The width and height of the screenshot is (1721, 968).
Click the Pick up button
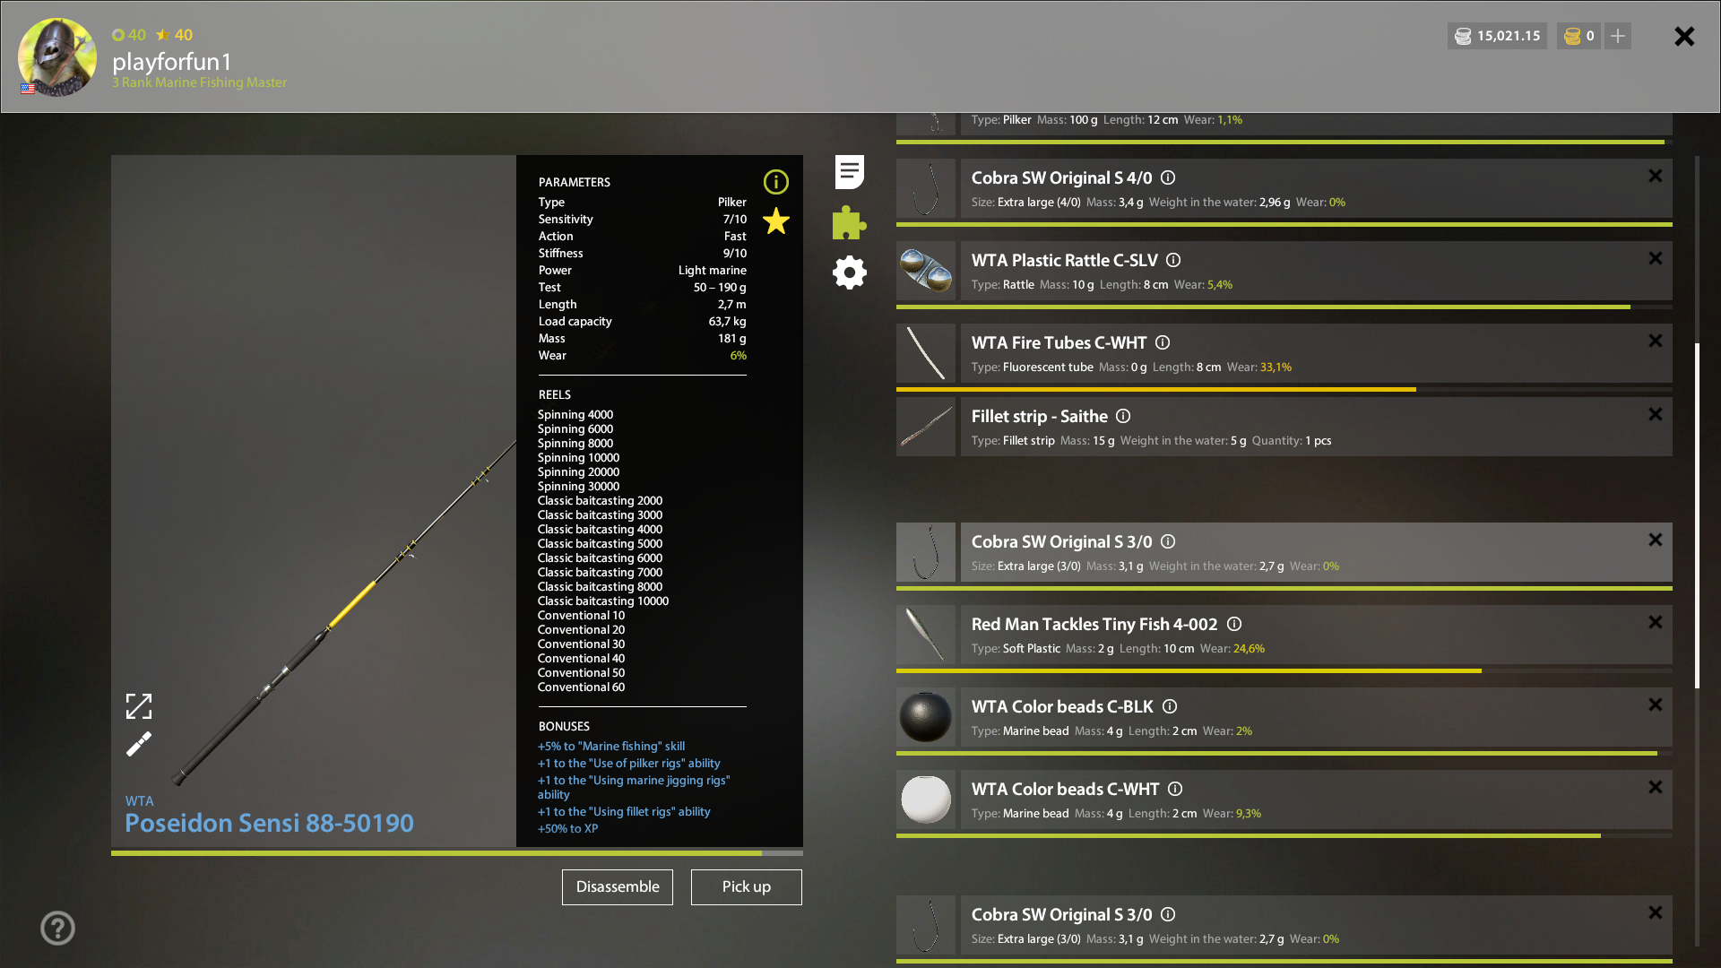746,886
